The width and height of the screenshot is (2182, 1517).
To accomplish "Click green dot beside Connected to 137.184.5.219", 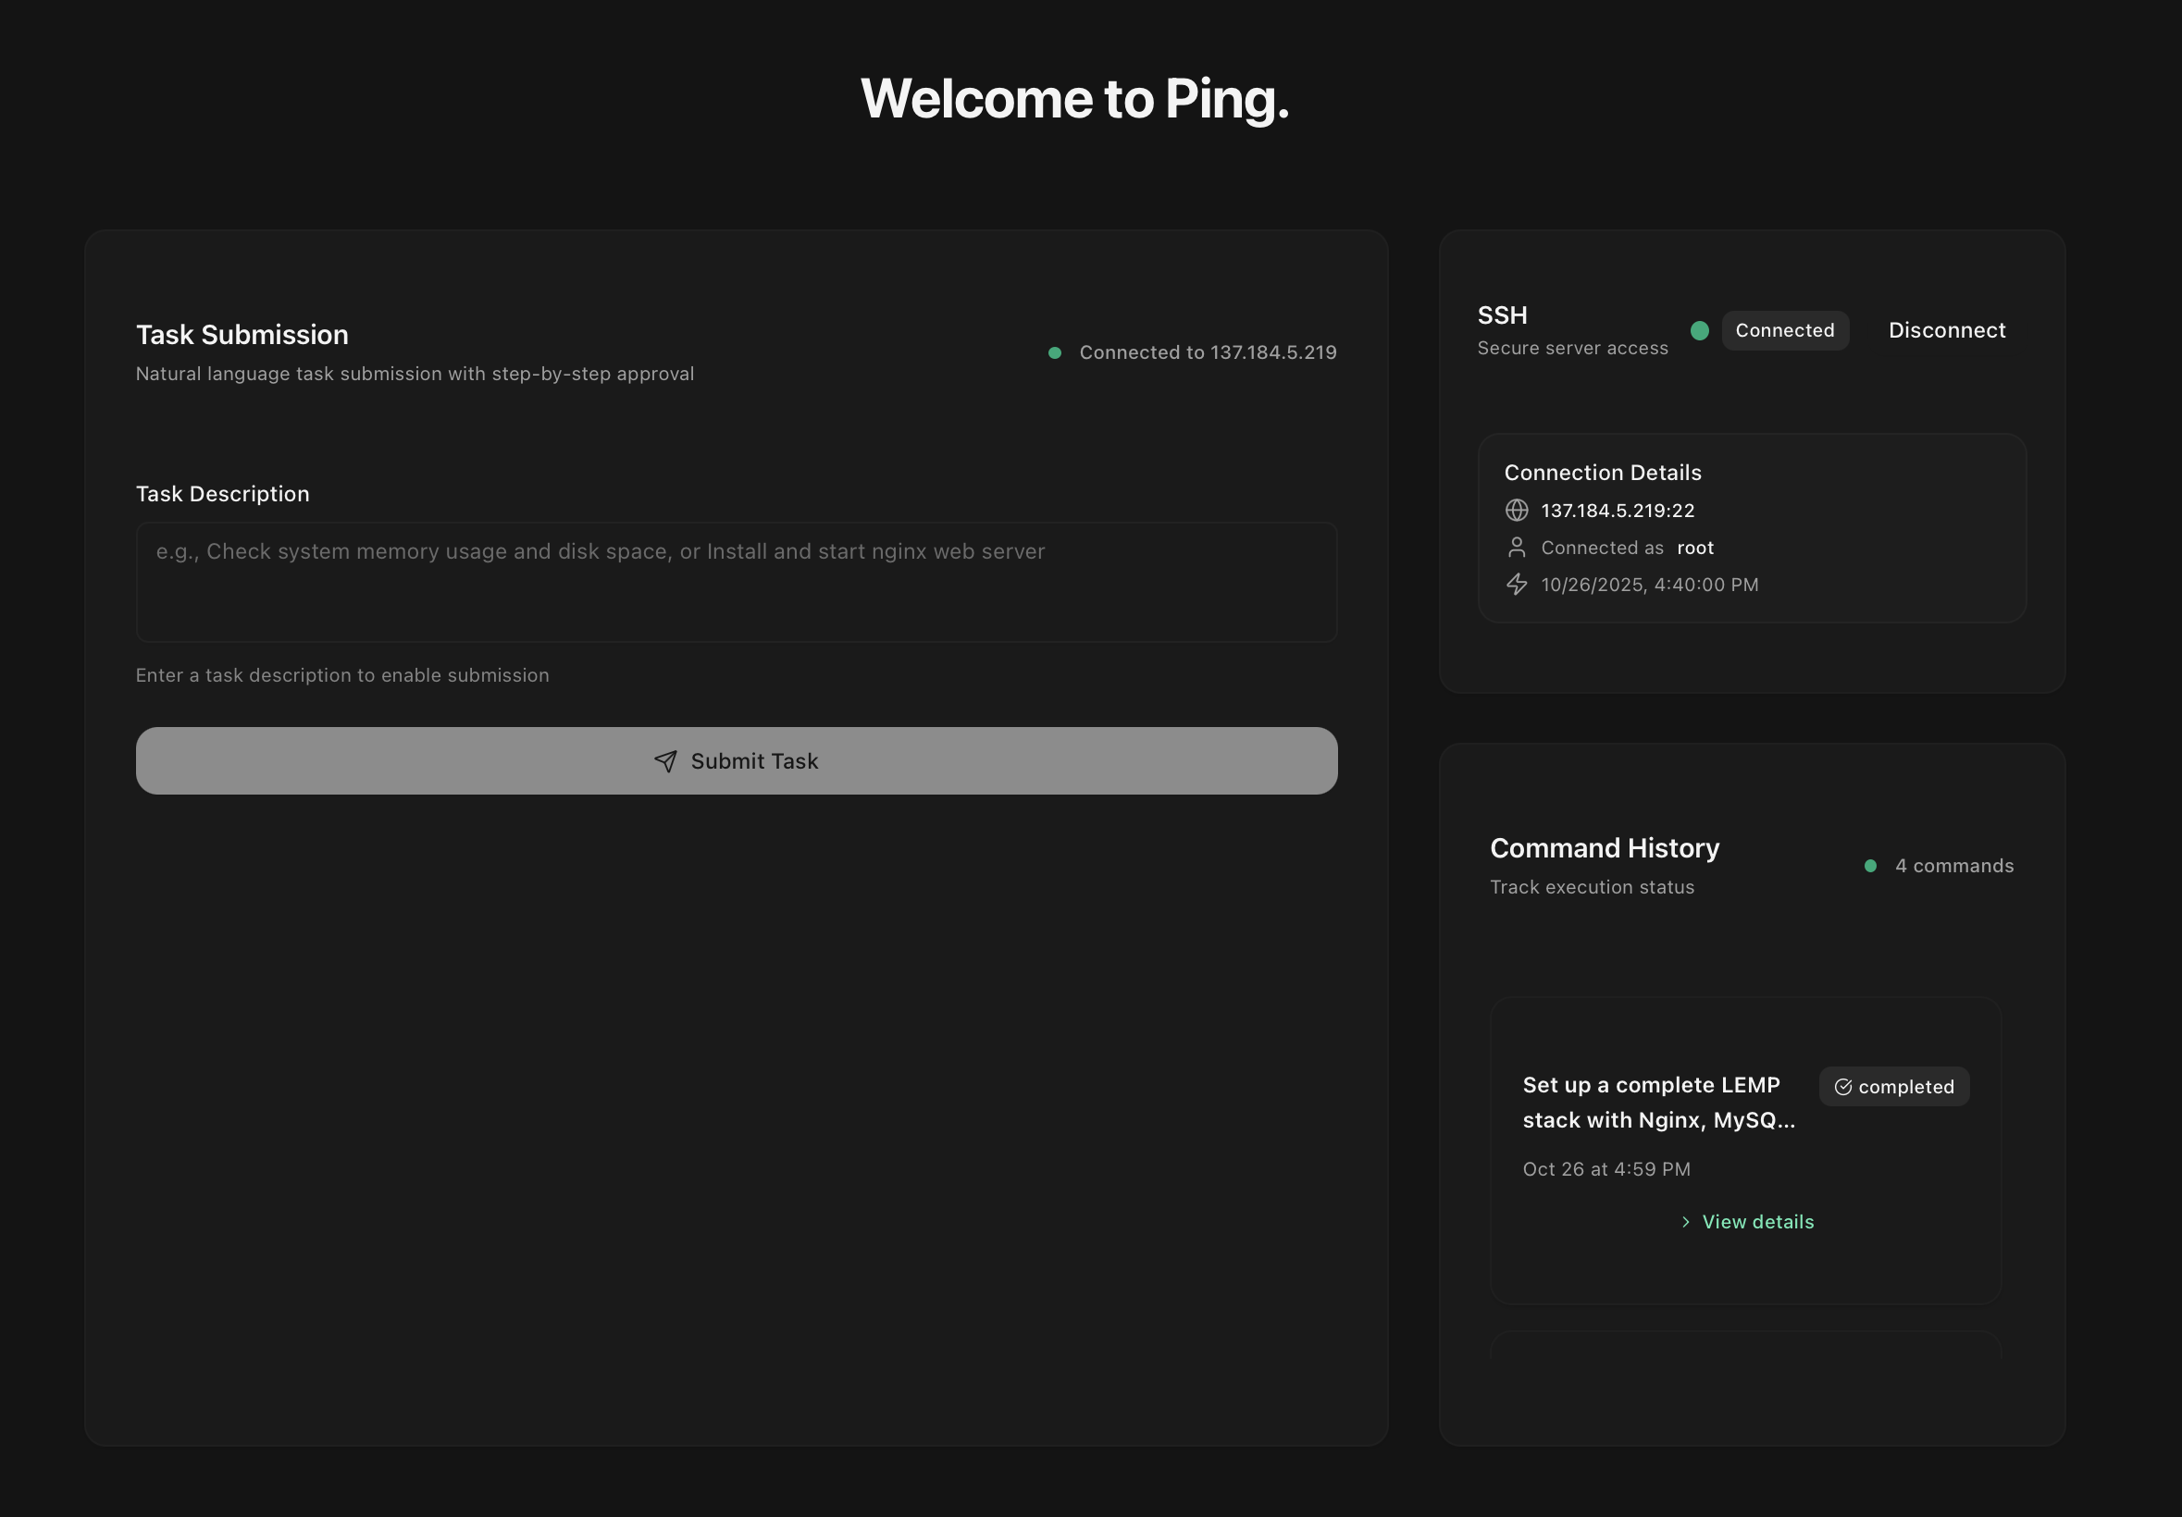I will pos(1054,352).
